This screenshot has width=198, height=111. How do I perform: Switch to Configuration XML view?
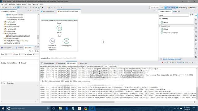tap(70, 58)
